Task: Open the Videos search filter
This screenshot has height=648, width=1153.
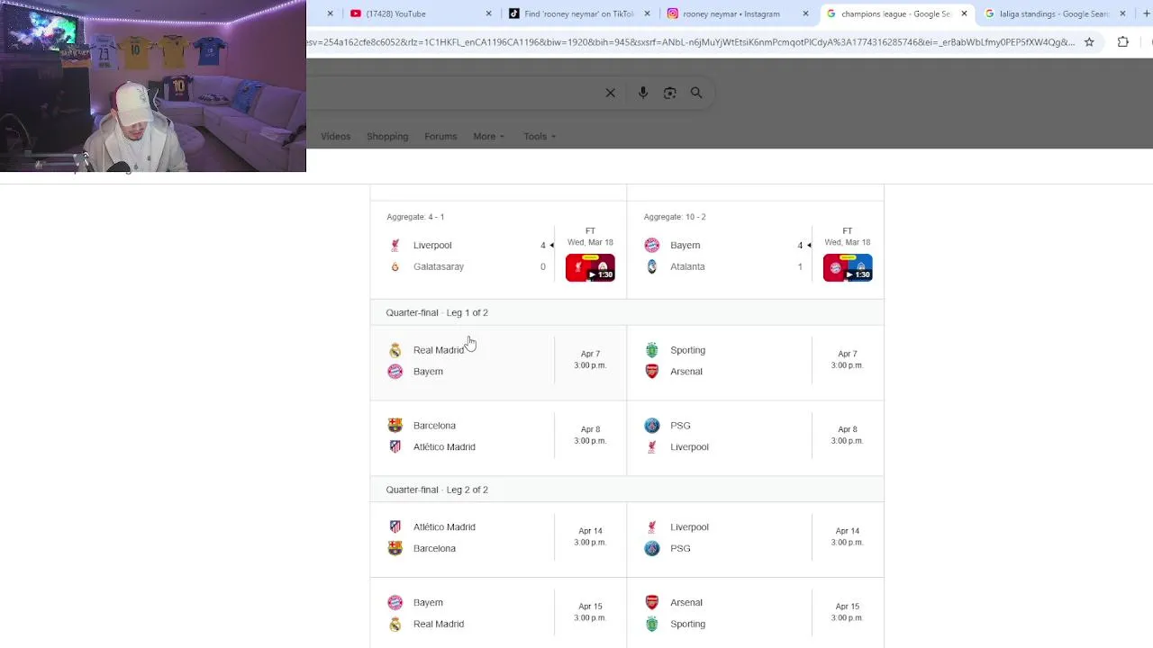Action: pos(335,137)
